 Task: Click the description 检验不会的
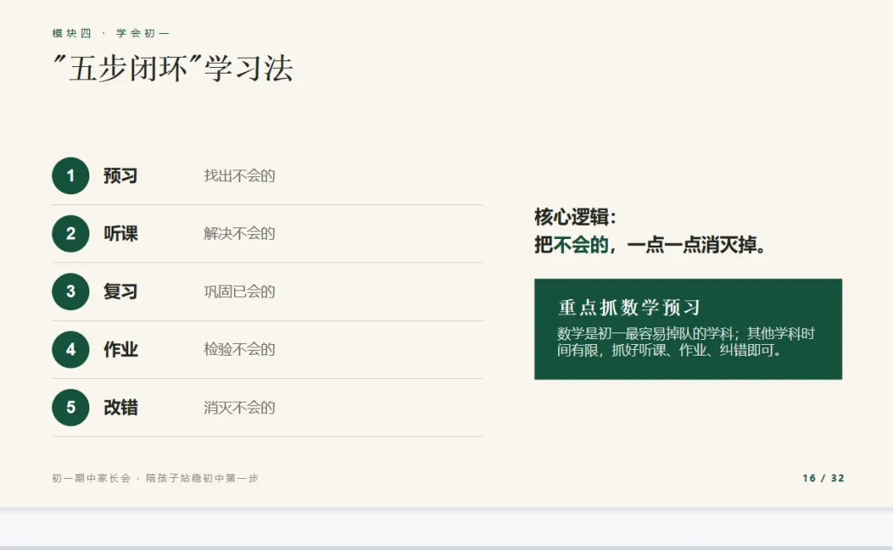point(239,349)
